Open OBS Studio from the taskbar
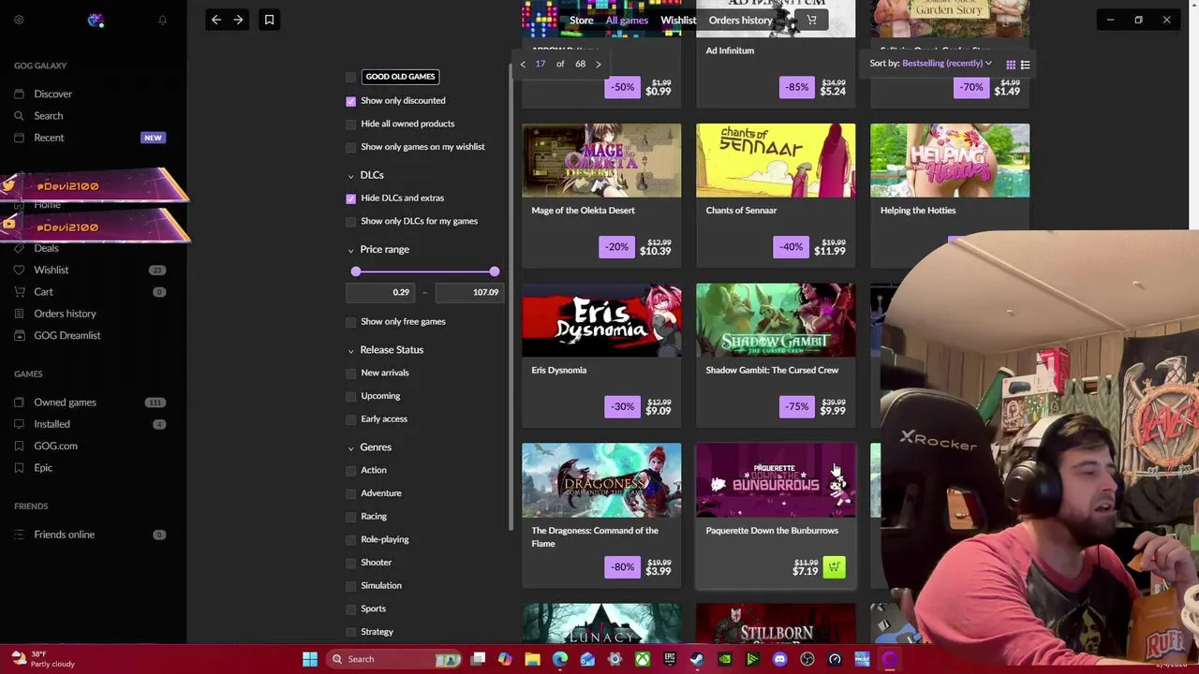1199x674 pixels. [x=807, y=659]
